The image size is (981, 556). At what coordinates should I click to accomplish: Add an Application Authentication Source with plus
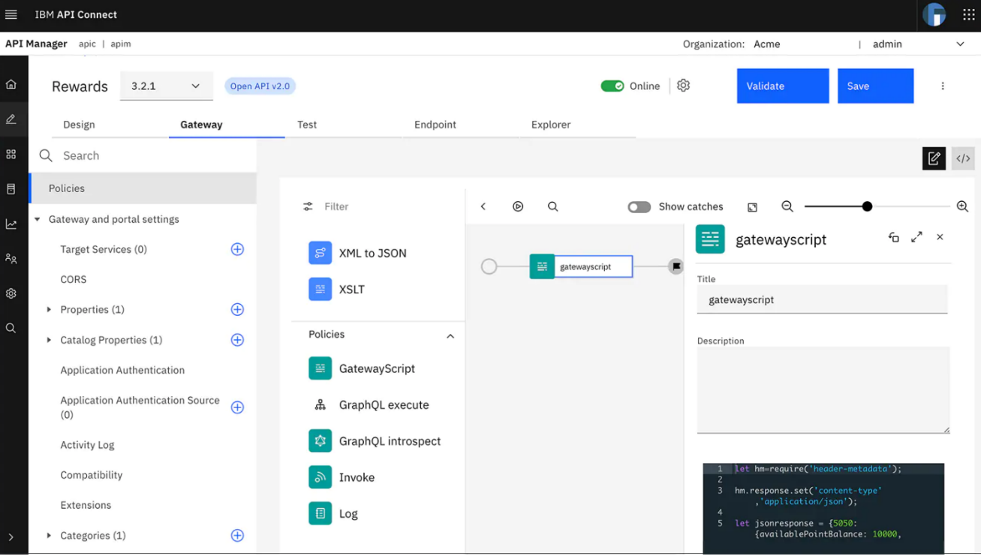pyautogui.click(x=237, y=407)
